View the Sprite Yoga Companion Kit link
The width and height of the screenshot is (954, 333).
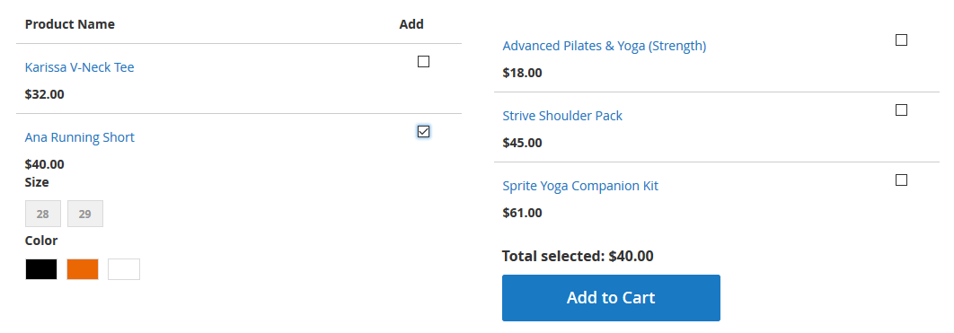[580, 186]
